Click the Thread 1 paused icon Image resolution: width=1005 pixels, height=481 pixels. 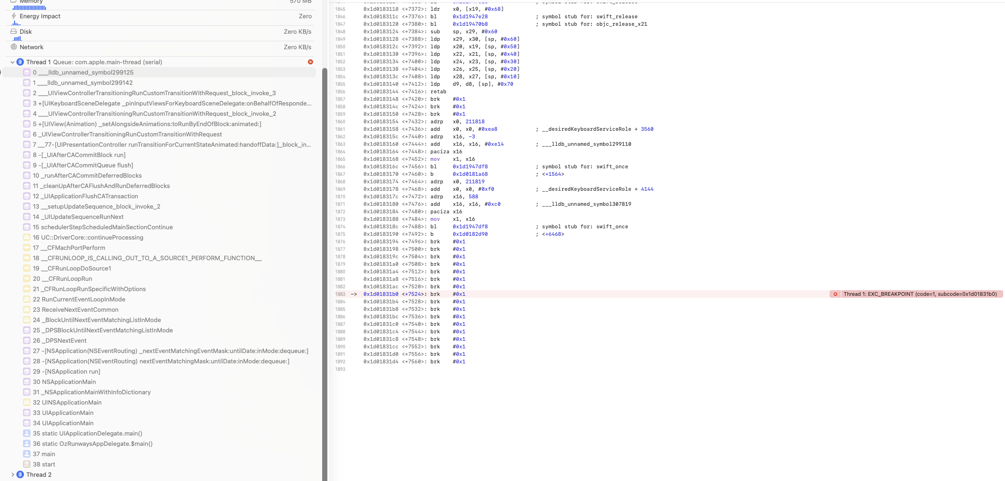(x=20, y=62)
